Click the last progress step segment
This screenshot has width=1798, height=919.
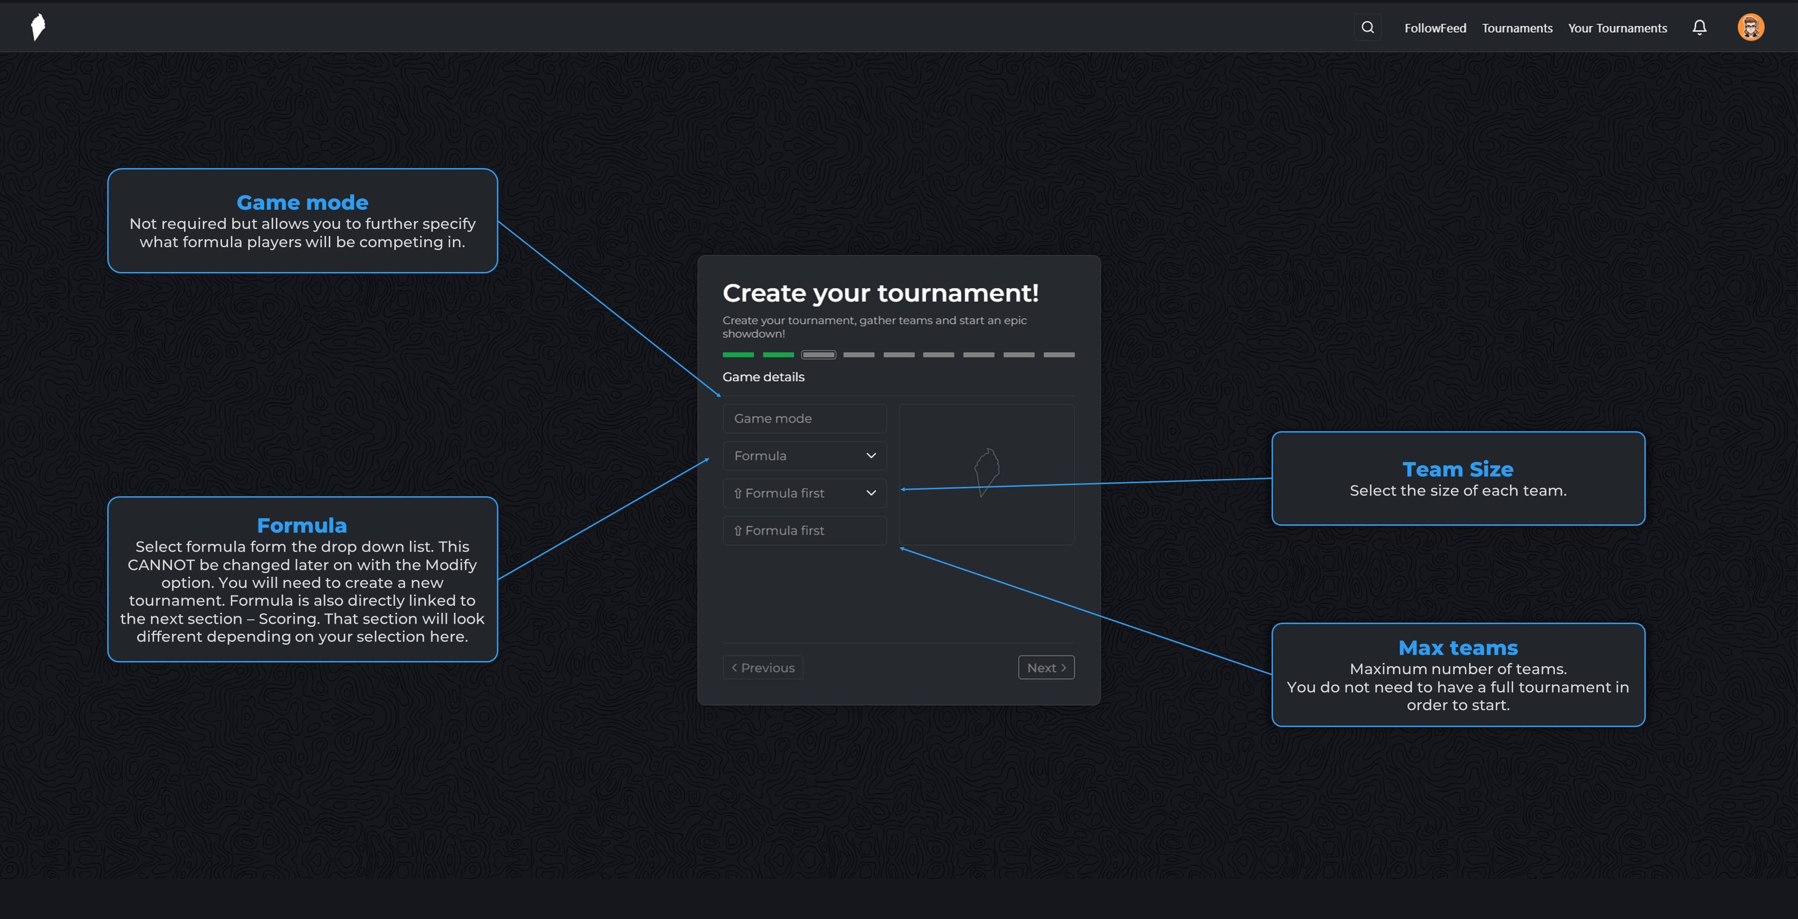1059,355
